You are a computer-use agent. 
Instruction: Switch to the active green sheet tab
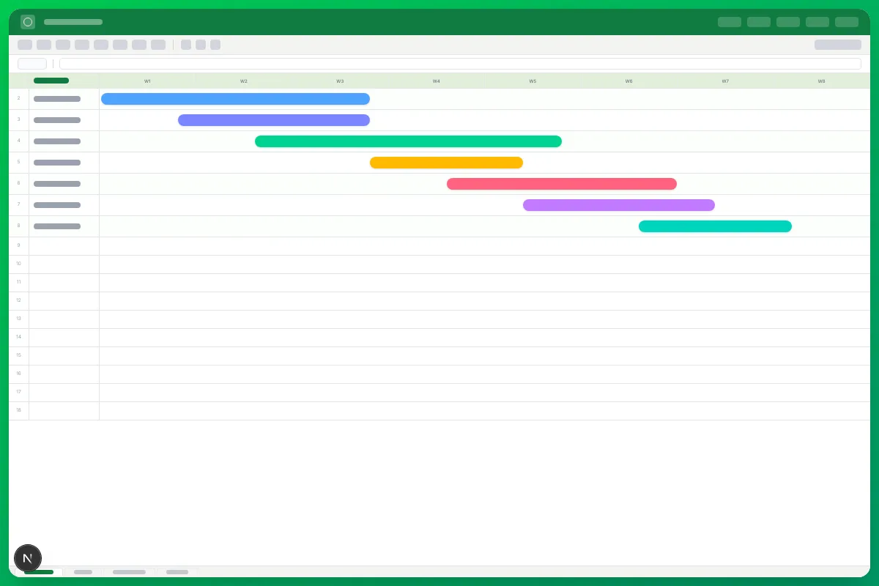point(39,571)
